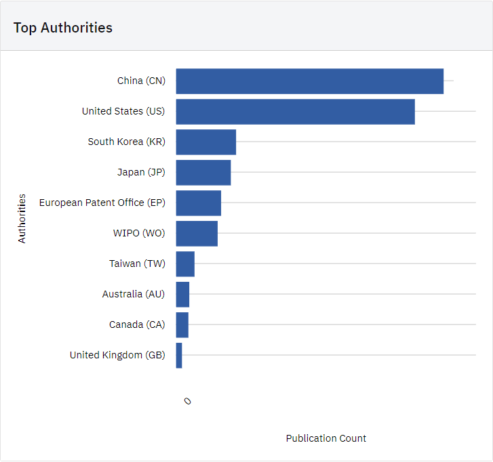Click the Top Authorities panel title

(63, 28)
